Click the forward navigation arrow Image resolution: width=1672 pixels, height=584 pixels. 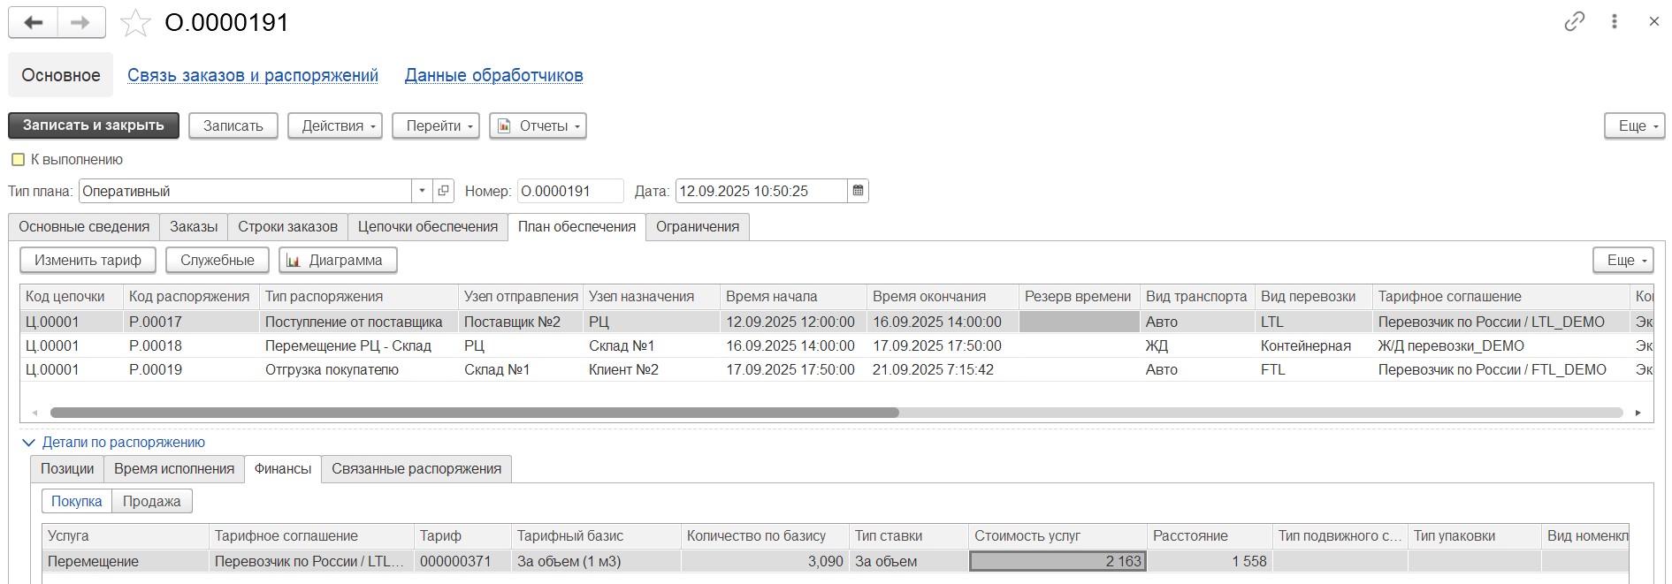(x=81, y=23)
